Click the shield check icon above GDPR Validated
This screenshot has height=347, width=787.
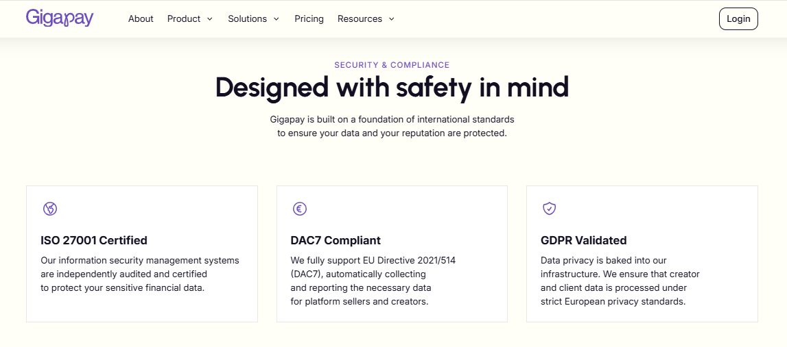[550, 208]
